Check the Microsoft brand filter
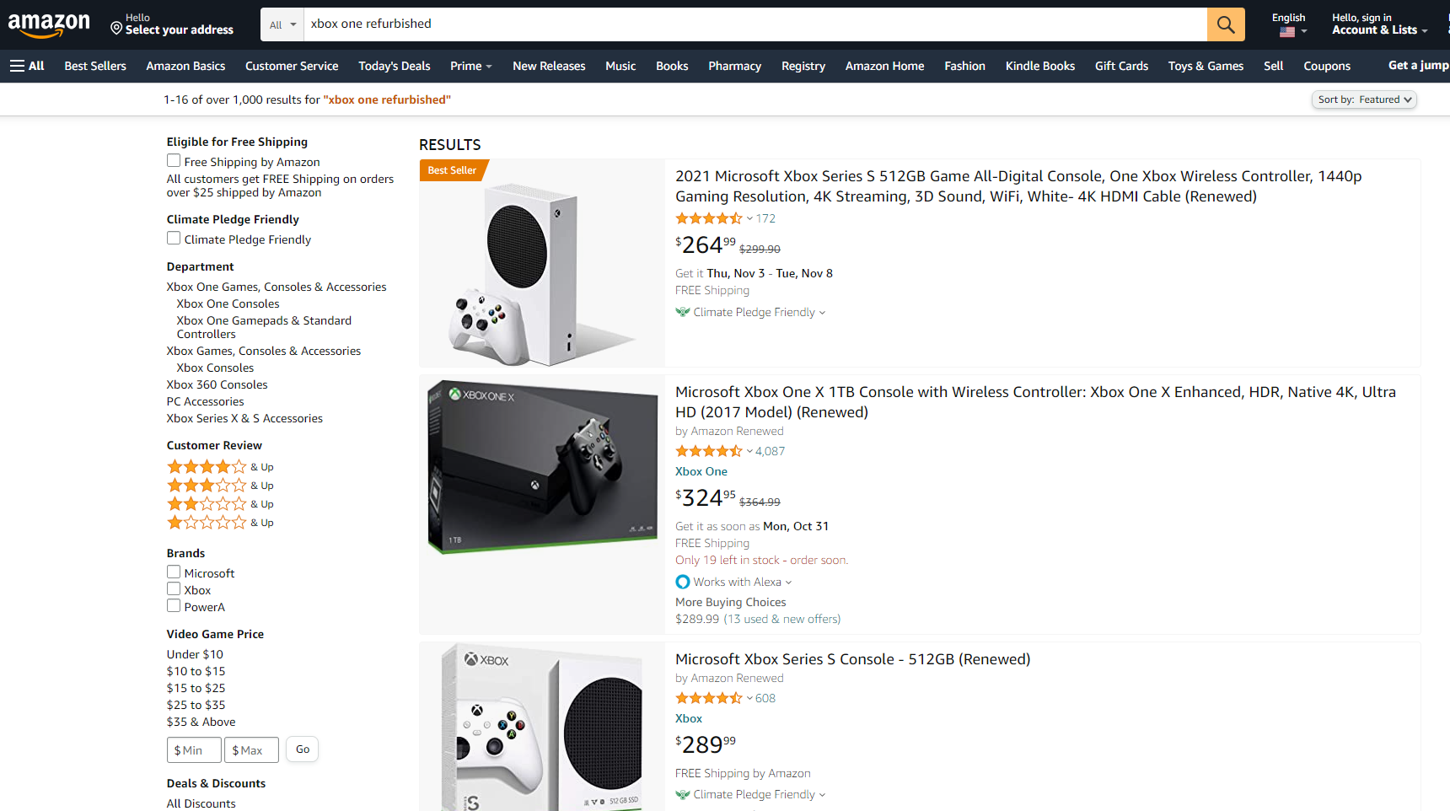This screenshot has width=1450, height=811. click(x=173, y=572)
